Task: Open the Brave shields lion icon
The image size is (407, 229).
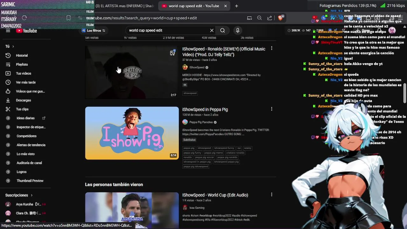Action: pyautogui.click(x=280, y=18)
